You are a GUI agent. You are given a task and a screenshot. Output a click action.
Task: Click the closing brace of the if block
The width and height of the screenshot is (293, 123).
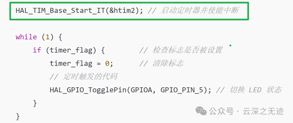click(35, 103)
